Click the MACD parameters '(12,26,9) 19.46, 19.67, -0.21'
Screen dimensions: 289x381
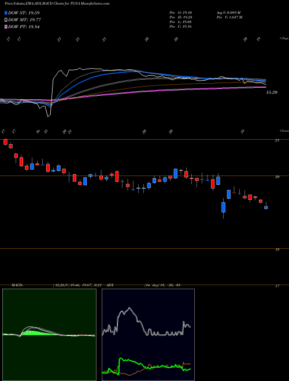[77, 285]
